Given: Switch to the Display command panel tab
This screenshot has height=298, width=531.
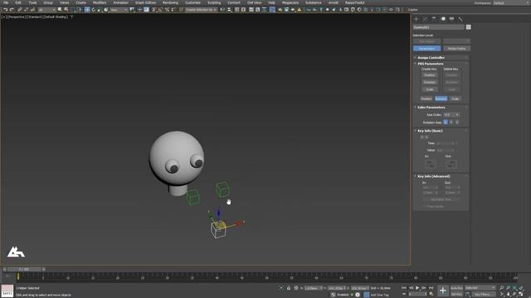Looking at the screenshot, I should click(x=451, y=19).
